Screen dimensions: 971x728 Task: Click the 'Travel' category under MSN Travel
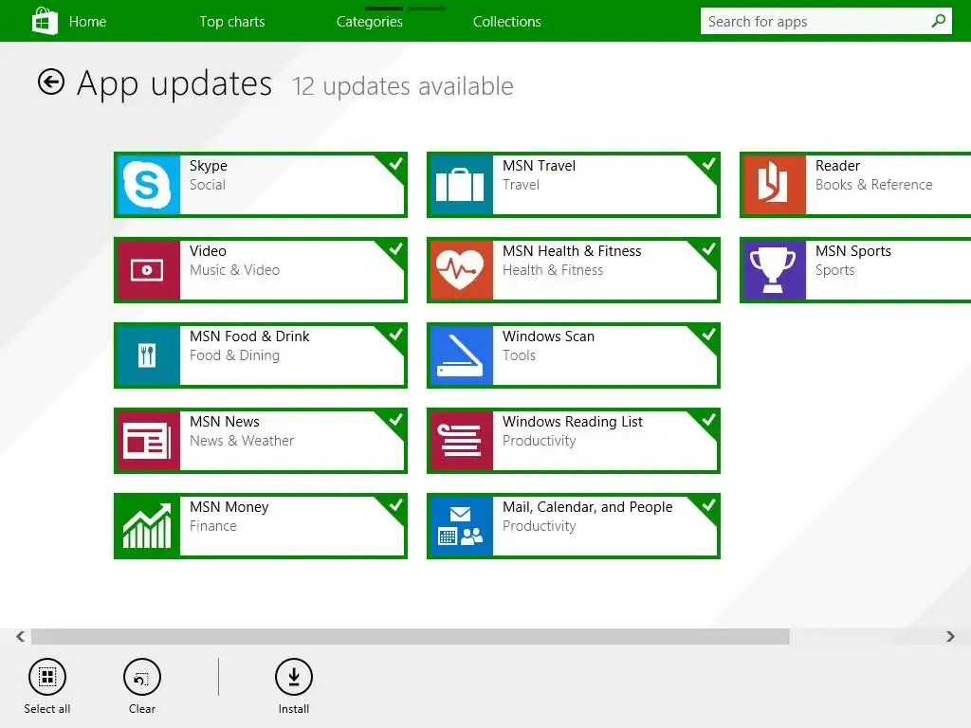(521, 185)
